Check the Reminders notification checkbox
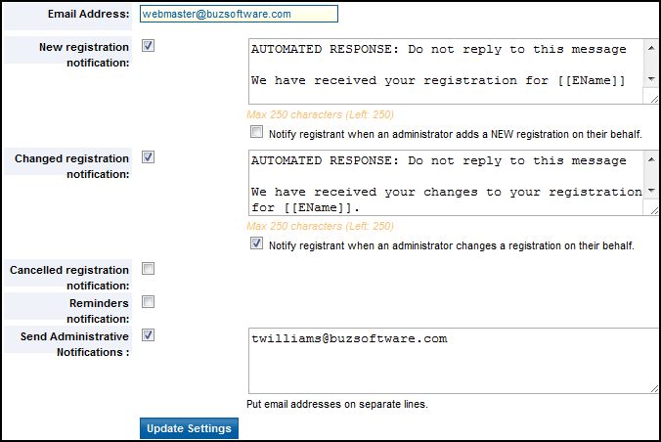Viewport: 661px width, 442px height. (148, 301)
